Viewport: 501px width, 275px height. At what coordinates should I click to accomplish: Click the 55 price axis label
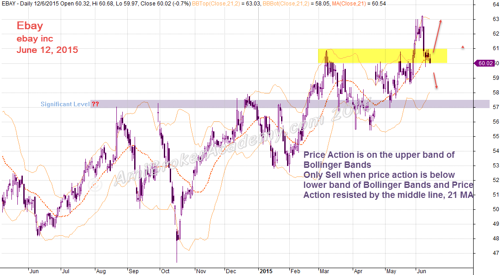[x=496, y=136]
